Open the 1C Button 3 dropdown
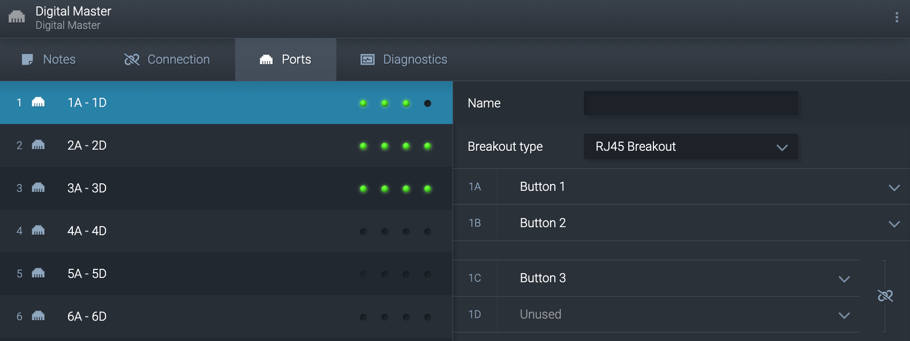 [844, 279]
